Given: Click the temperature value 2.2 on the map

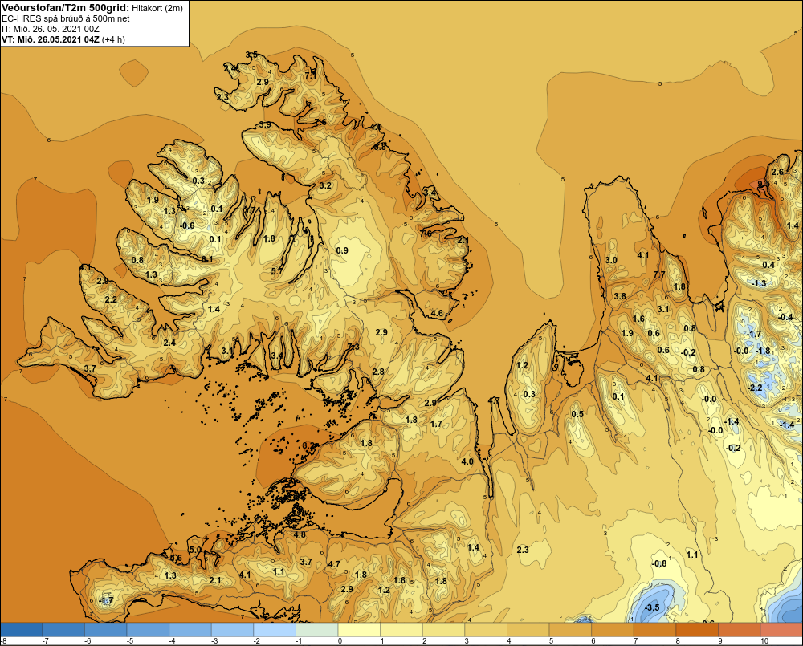Looking at the screenshot, I should (111, 299).
